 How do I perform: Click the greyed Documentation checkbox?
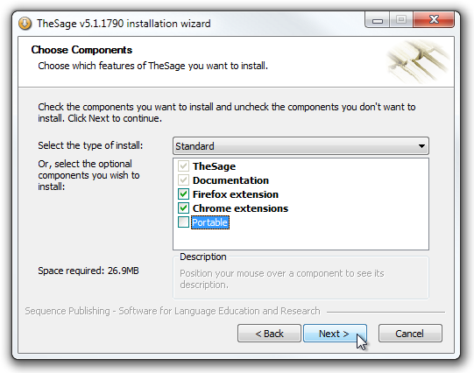[183, 180]
